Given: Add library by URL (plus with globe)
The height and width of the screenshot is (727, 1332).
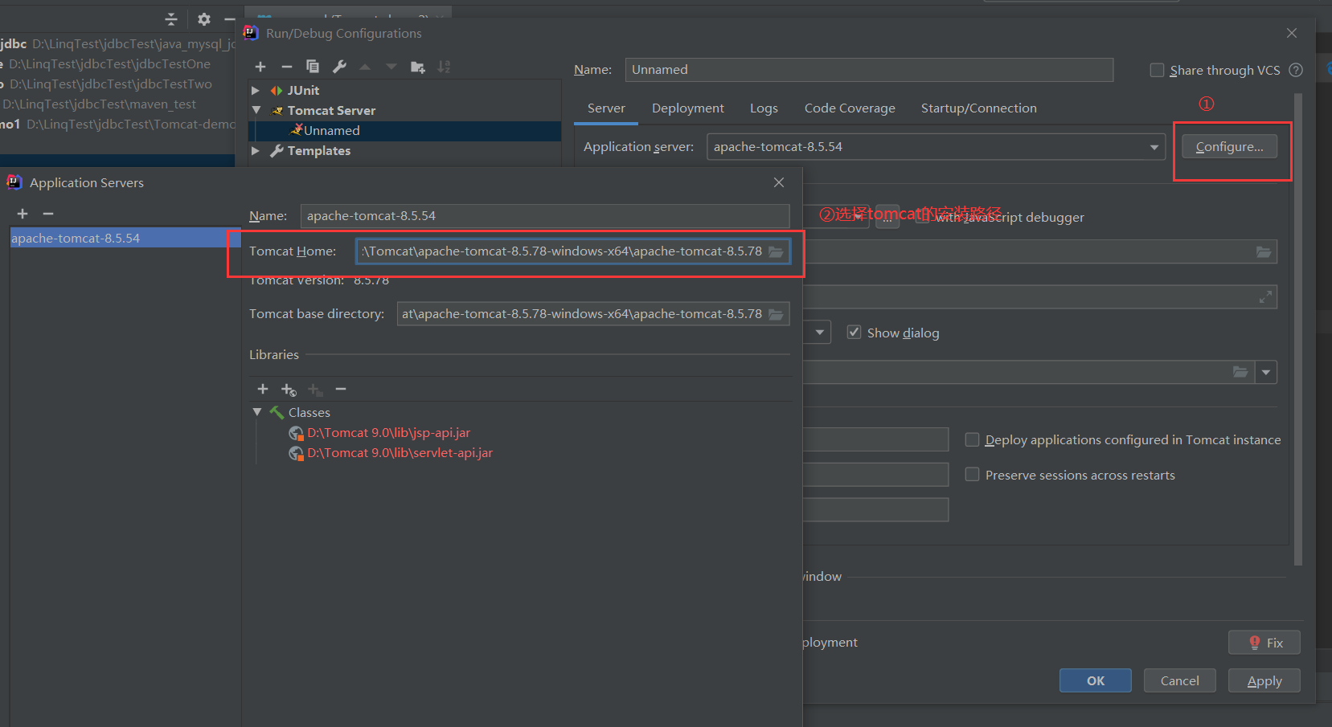Looking at the screenshot, I should [289, 390].
